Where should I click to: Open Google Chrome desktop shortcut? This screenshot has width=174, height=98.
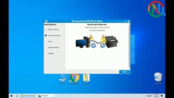74,79
